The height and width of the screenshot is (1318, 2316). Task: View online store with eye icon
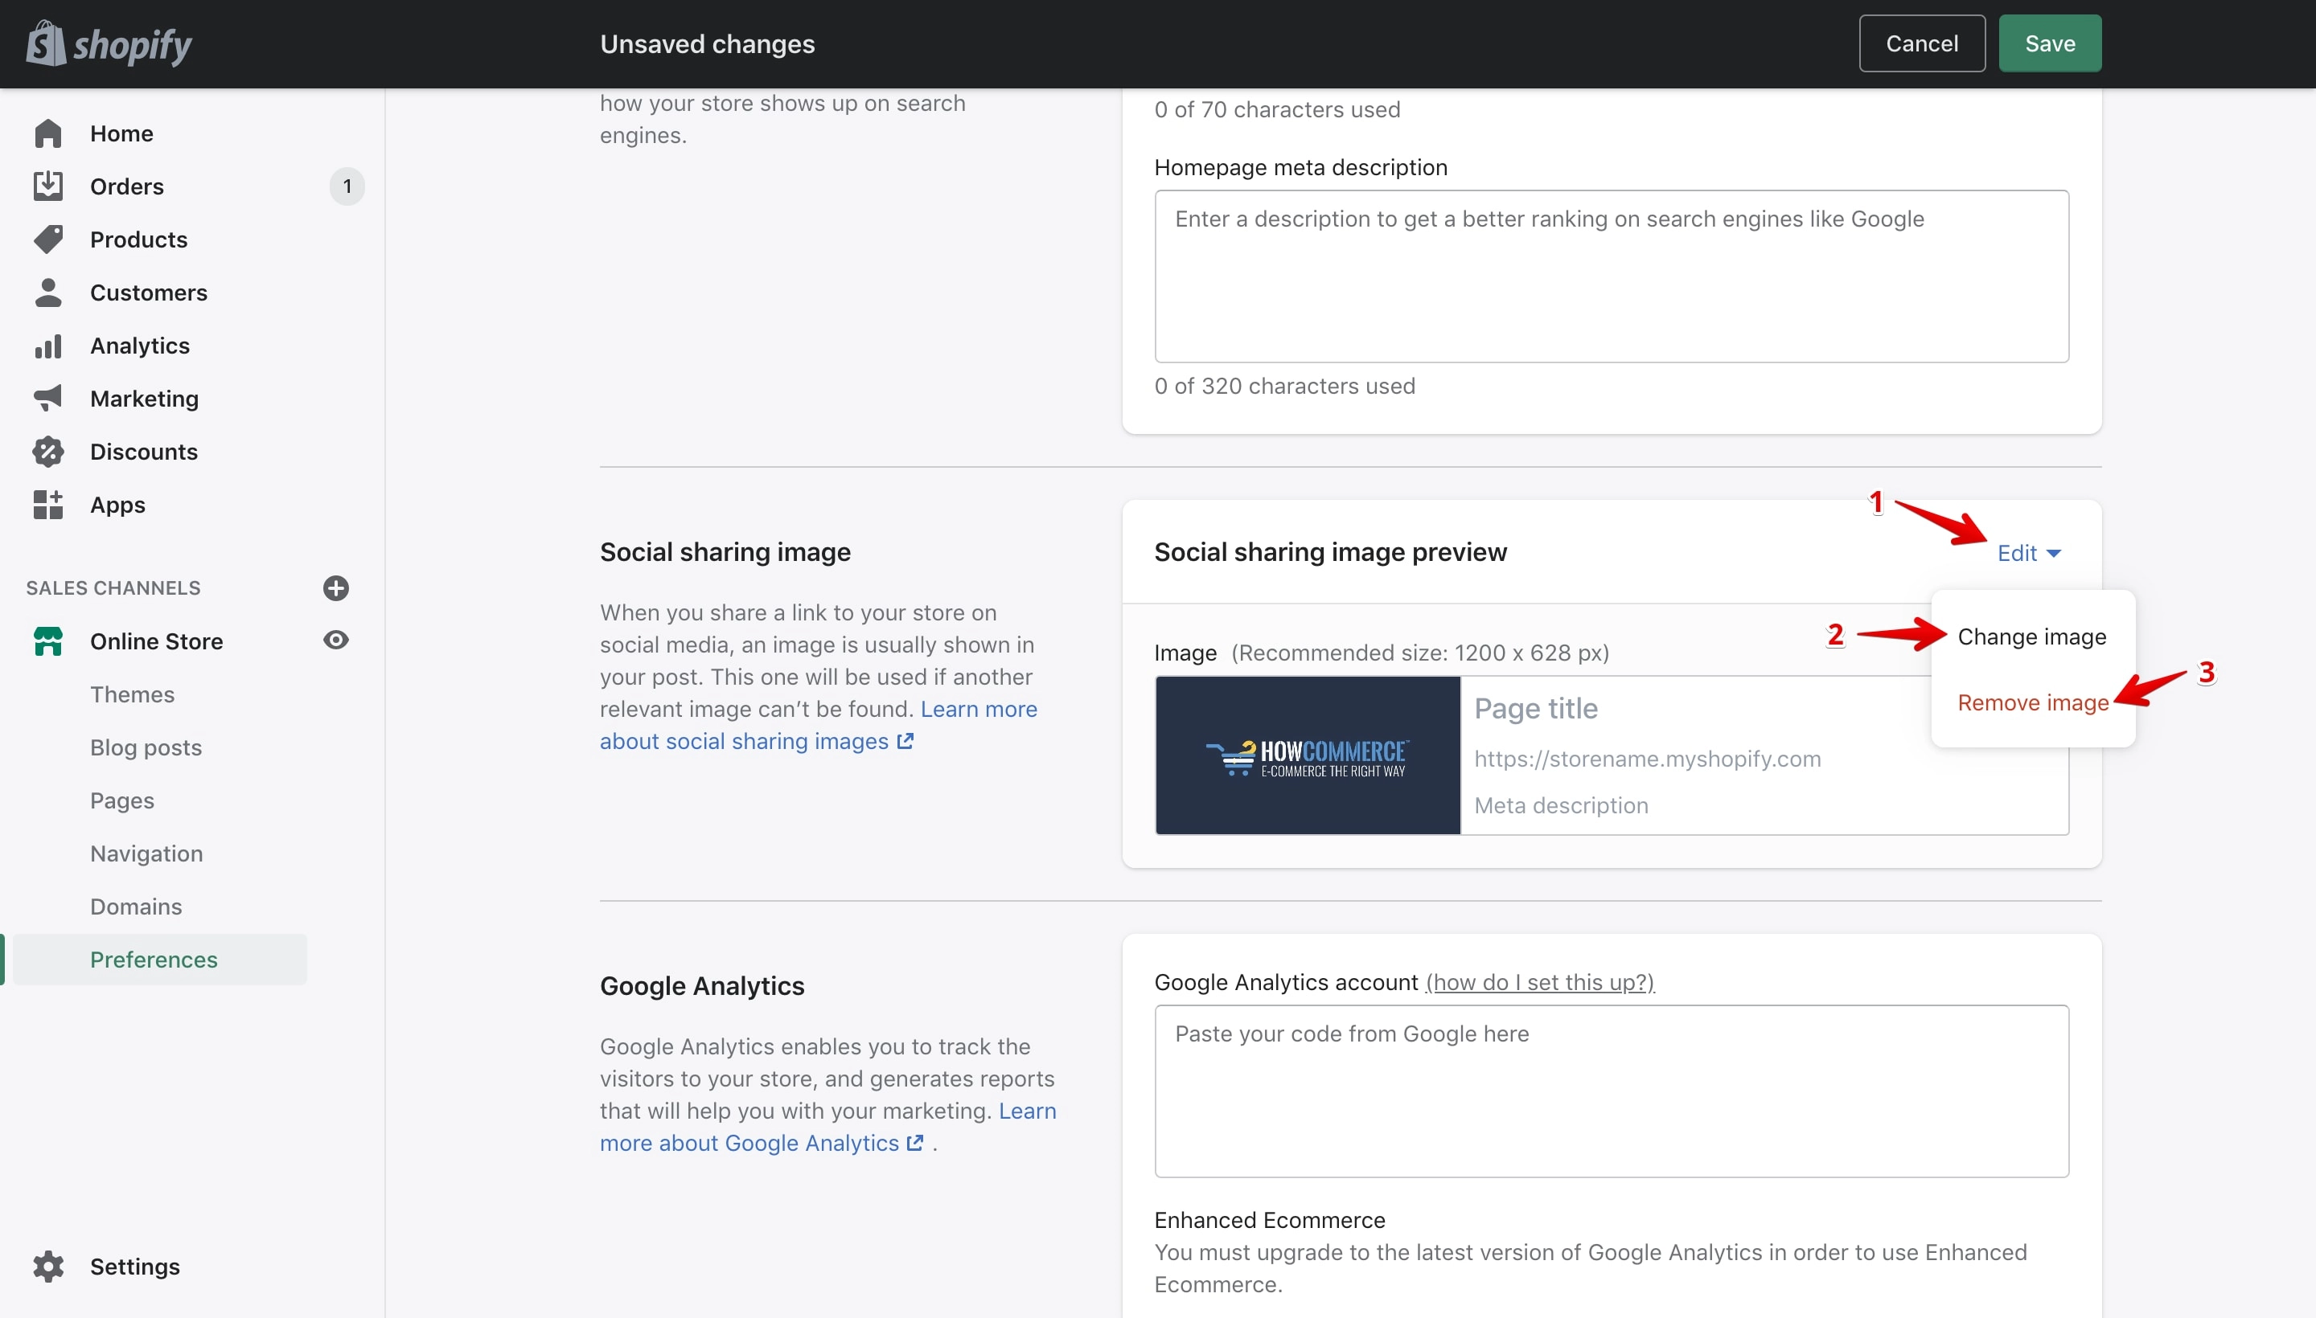[x=336, y=641]
